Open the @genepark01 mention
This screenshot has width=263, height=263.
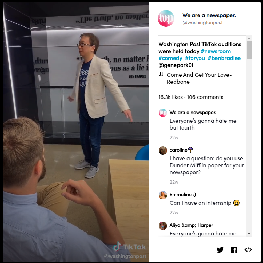tap(176, 65)
